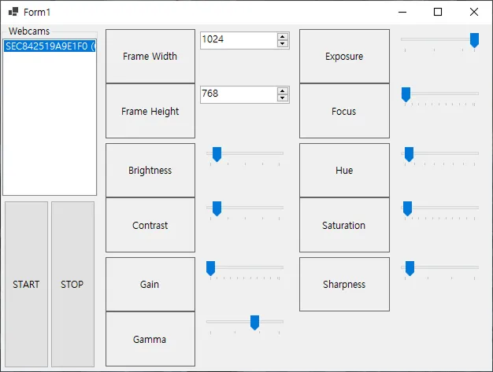Decrease frame height with down arrow
Image resolution: width=493 pixels, height=372 pixels.
click(x=283, y=98)
